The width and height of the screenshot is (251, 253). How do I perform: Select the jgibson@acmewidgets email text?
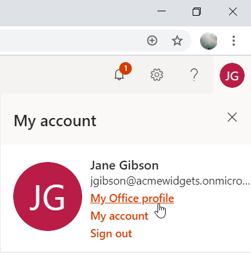(x=170, y=181)
